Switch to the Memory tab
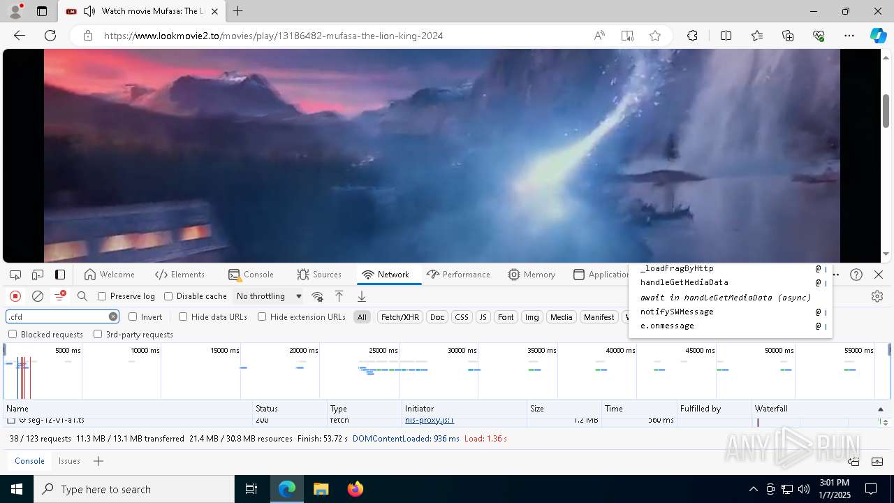 [x=532, y=275]
